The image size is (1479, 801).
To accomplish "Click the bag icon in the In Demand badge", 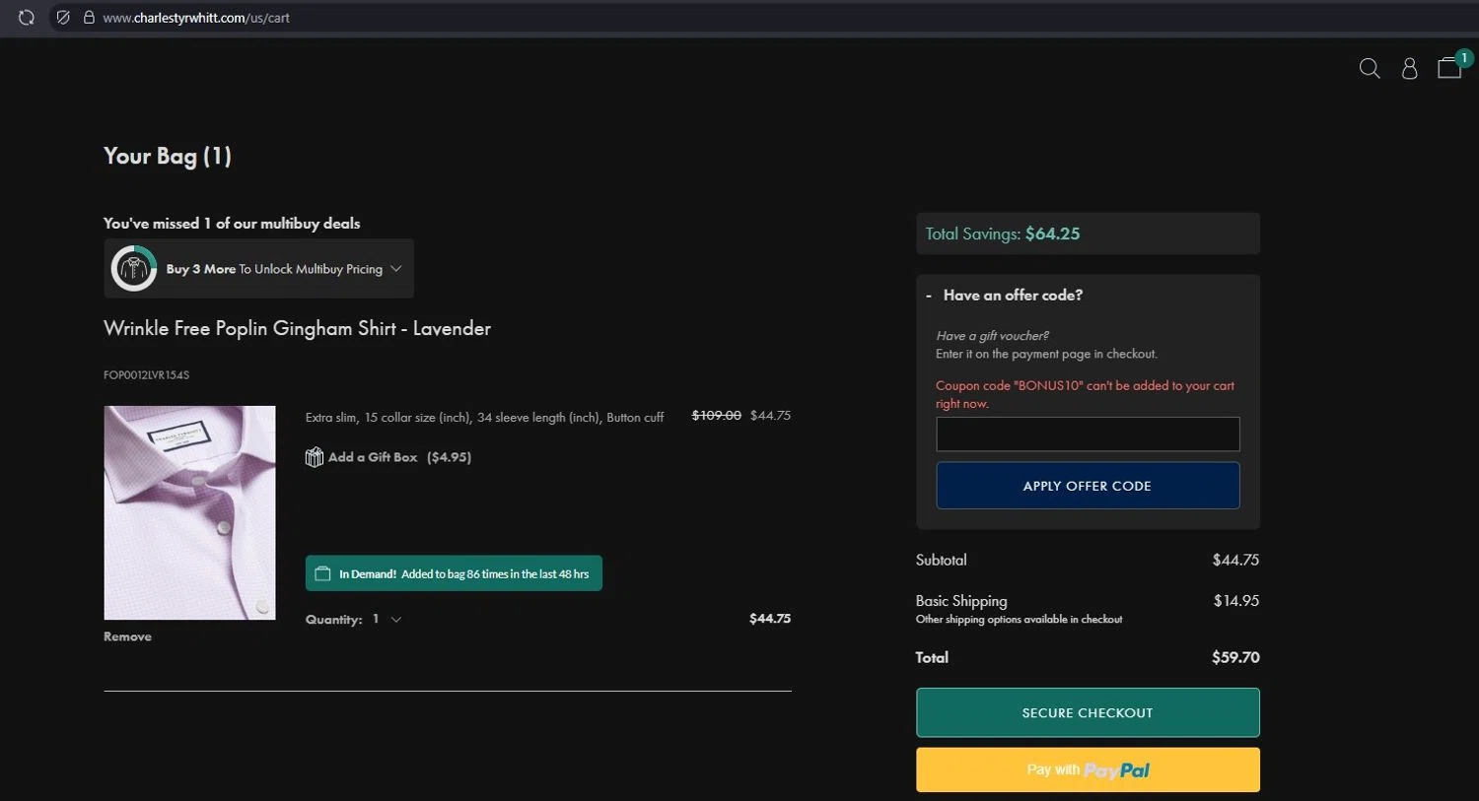I will click(x=322, y=573).
